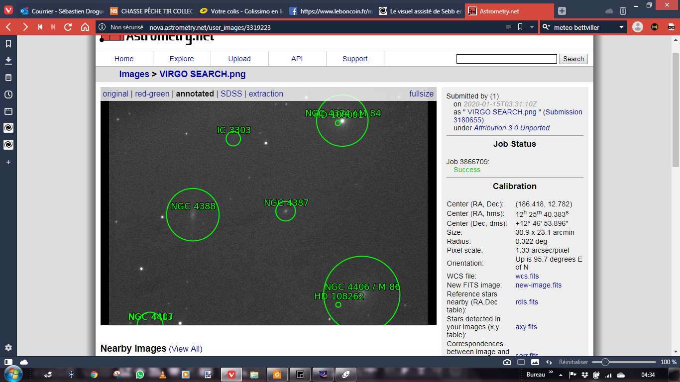Add a web panel with plus
Screen dimensions: 680x382
tap(8, 162)
